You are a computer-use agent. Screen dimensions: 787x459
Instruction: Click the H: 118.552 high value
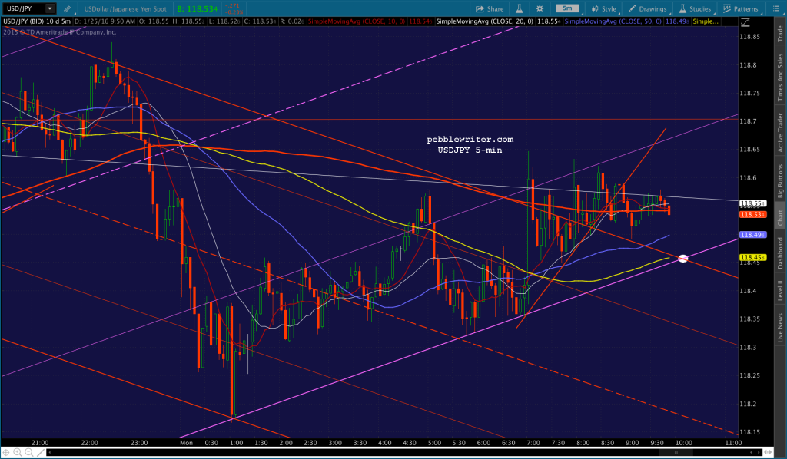coord(188,21)
